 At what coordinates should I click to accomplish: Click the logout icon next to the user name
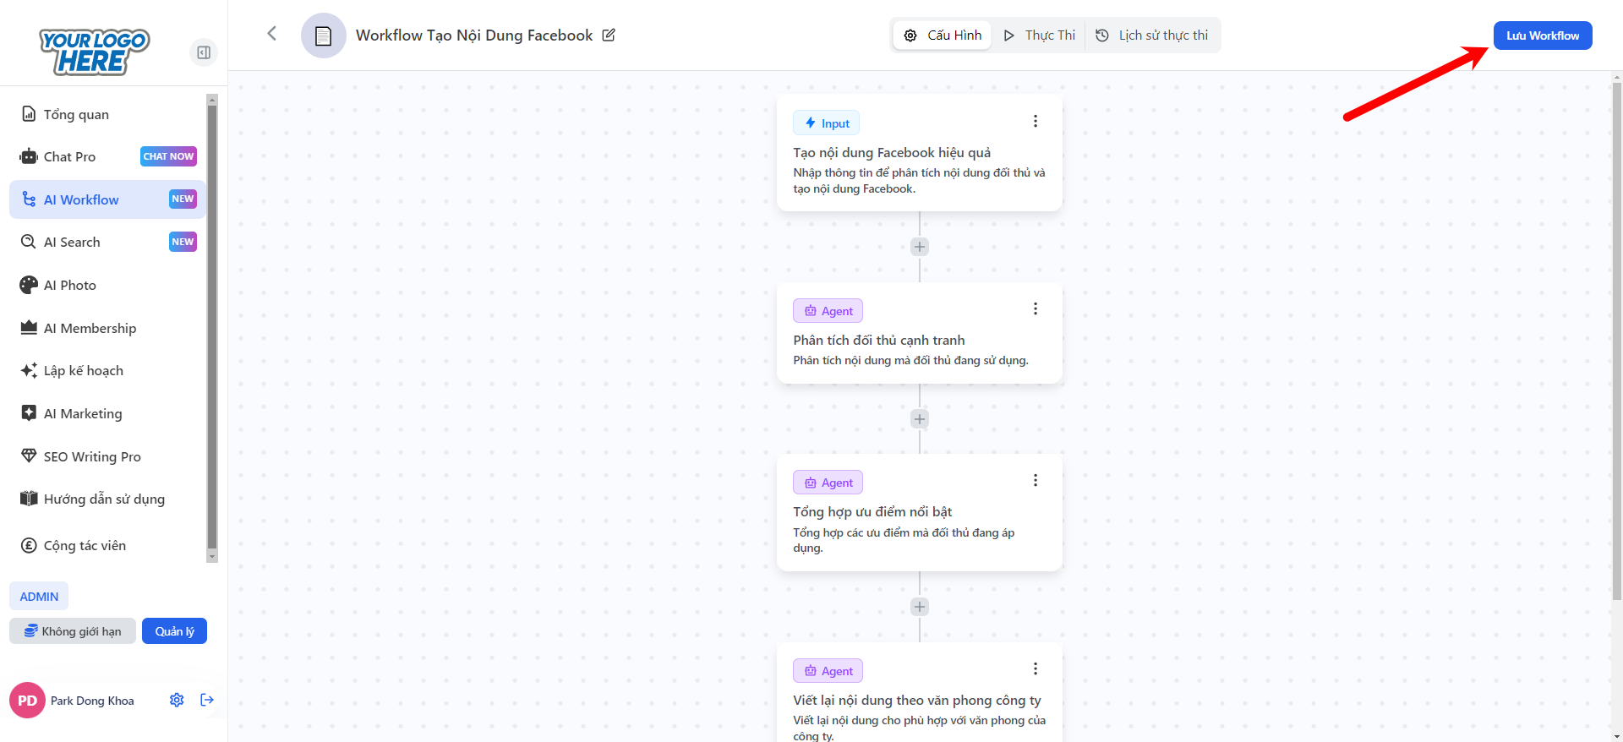[x=207, y=700]
